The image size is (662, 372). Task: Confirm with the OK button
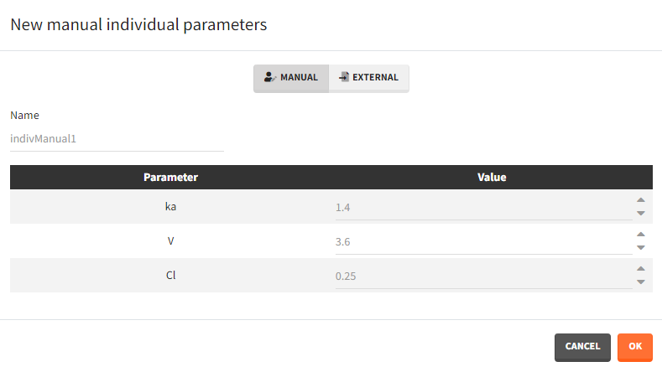click(635, 346)
